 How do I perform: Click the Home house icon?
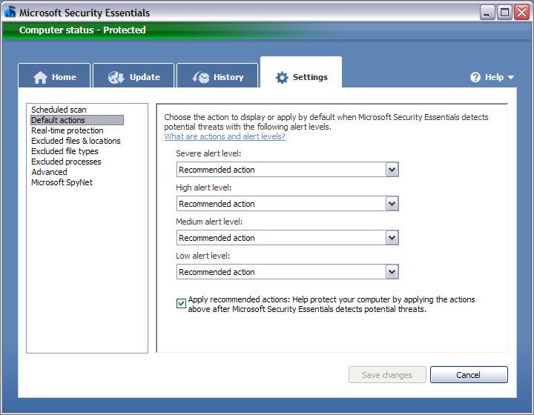pyautogui.click(x=40, y=78)
